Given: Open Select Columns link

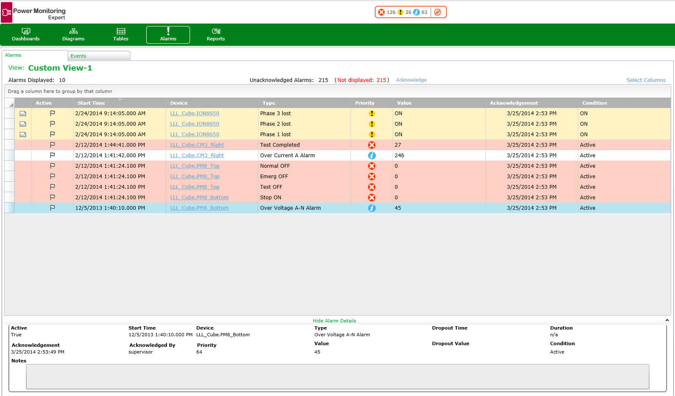Looking at the screenshot, I should pyautogui.click(x=646, y=80).
